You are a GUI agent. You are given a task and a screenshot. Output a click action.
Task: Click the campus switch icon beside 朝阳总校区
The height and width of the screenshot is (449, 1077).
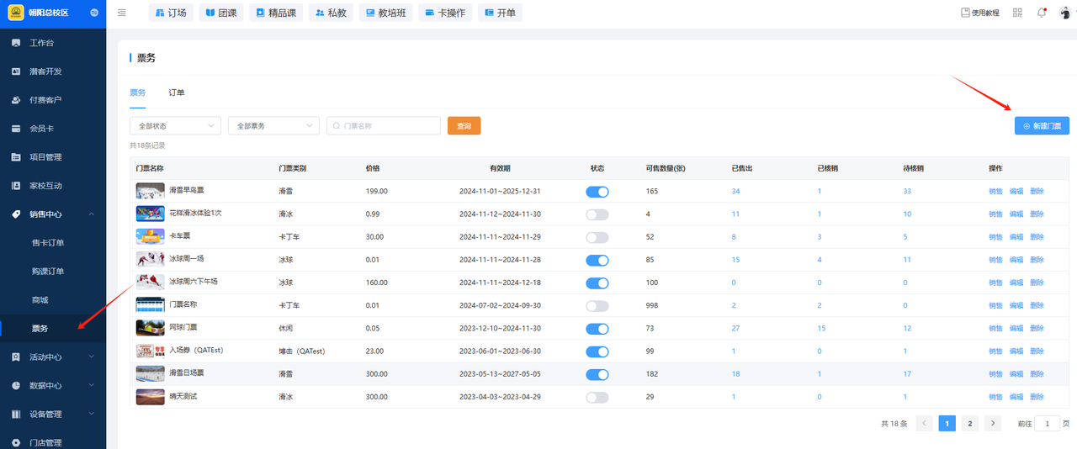[x=93, y=13]
